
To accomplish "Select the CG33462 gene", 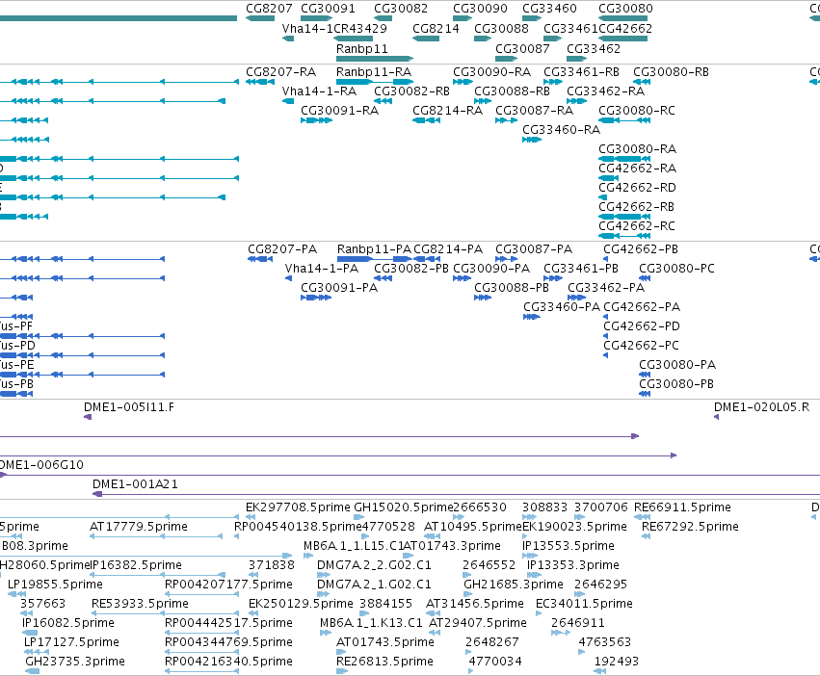I will pos(576,59).
